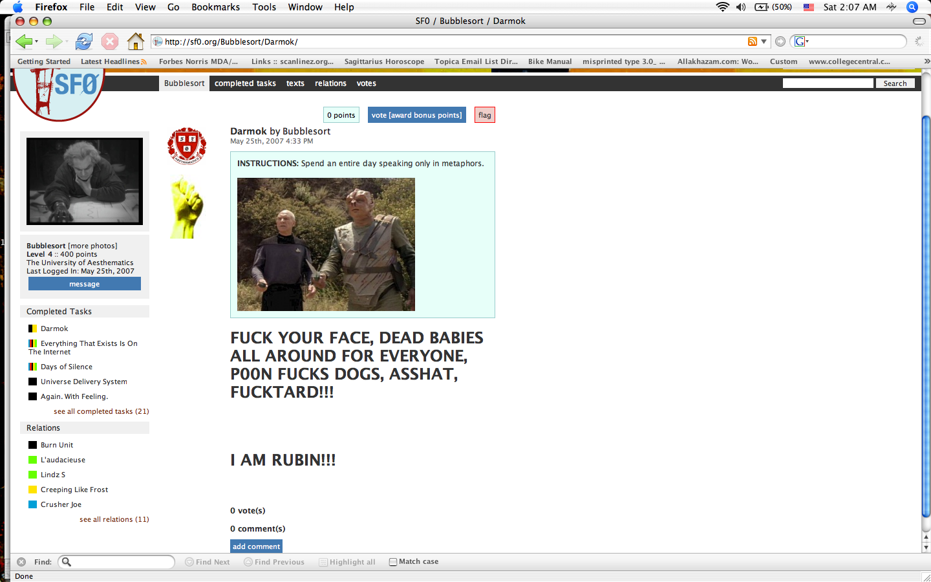This screenshot has width=931, height=582.
Task: Expand the search engine selector dropdown
Action: pos(802,41)
